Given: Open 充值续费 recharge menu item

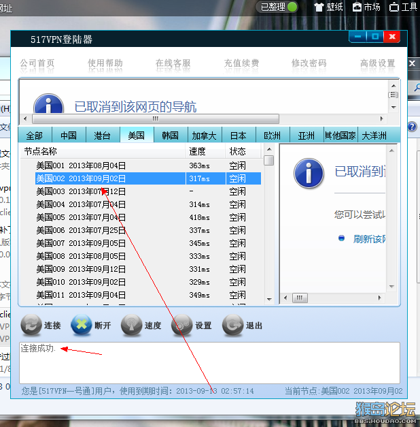Looking at the screenshot, I should (x=241, y=63).
